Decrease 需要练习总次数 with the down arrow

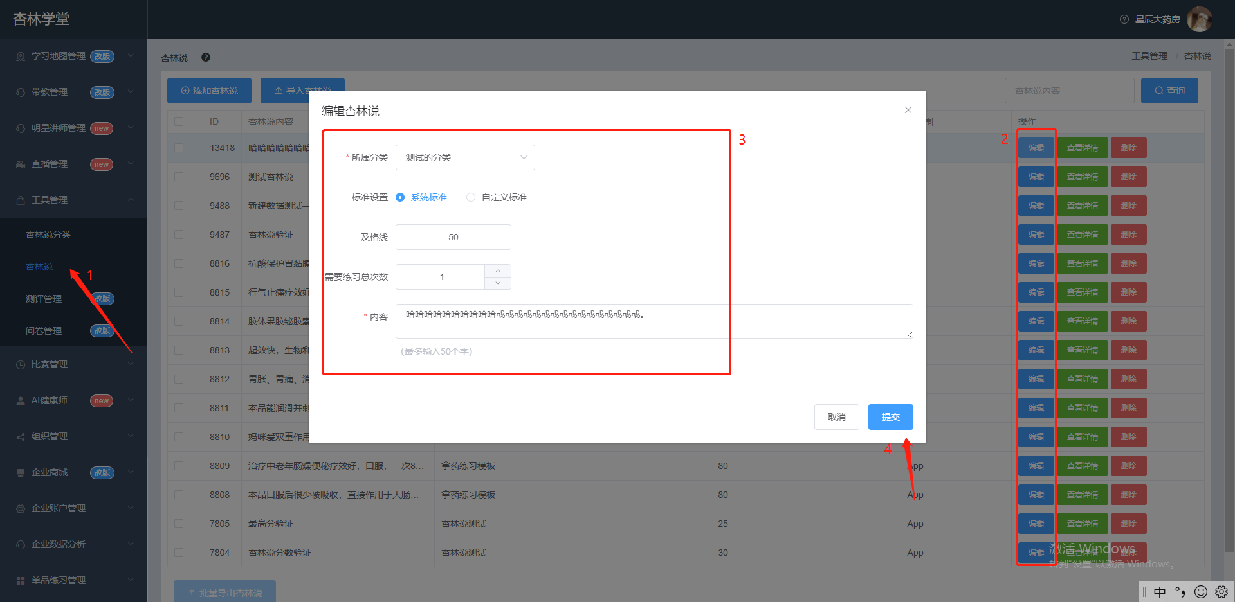pyautogui.click(x=498, y=283)
